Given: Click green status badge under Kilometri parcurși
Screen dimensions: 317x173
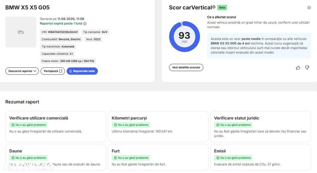Looking at the screenshot, I should (131, 125).
